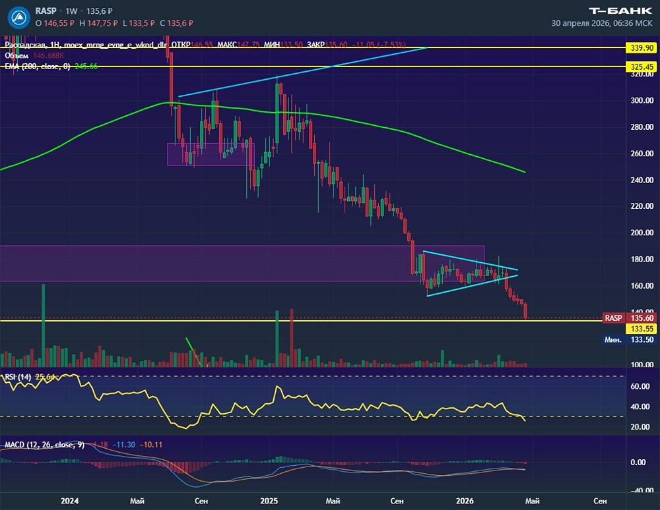This screenshot has width=660, height=510.
Task: Click the header last price 135,6 ₽
Action: pos(100,11)
